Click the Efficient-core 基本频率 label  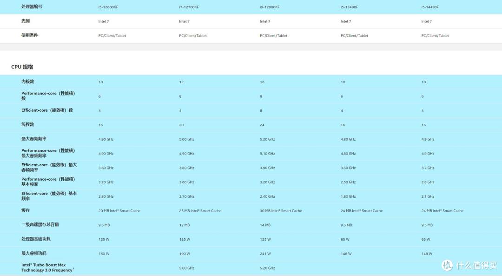coord(49,196)
